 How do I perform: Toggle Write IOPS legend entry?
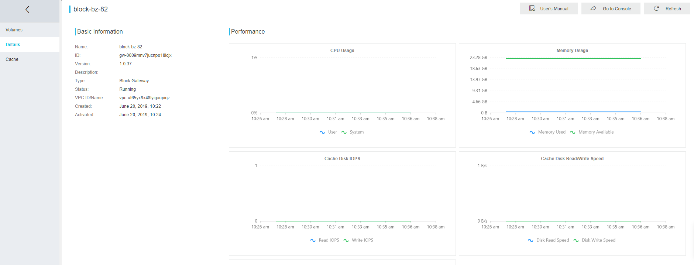click(x=358, y=240)
